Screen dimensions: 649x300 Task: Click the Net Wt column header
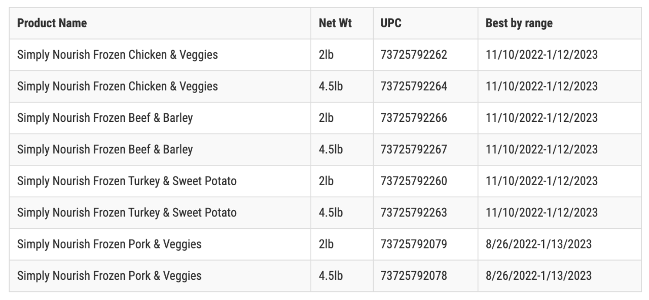point(335,23)
